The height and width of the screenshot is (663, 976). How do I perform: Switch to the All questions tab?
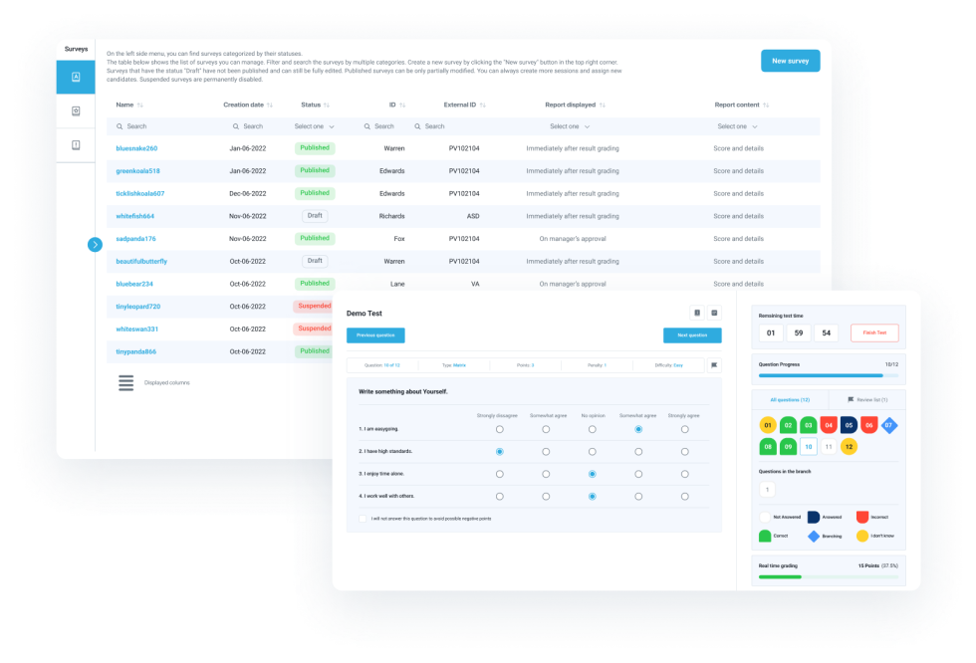click(x=791, y=399)
